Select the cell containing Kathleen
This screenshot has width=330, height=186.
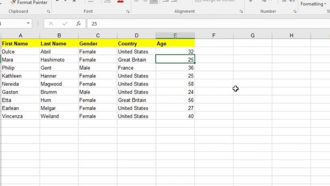[21, 76]
